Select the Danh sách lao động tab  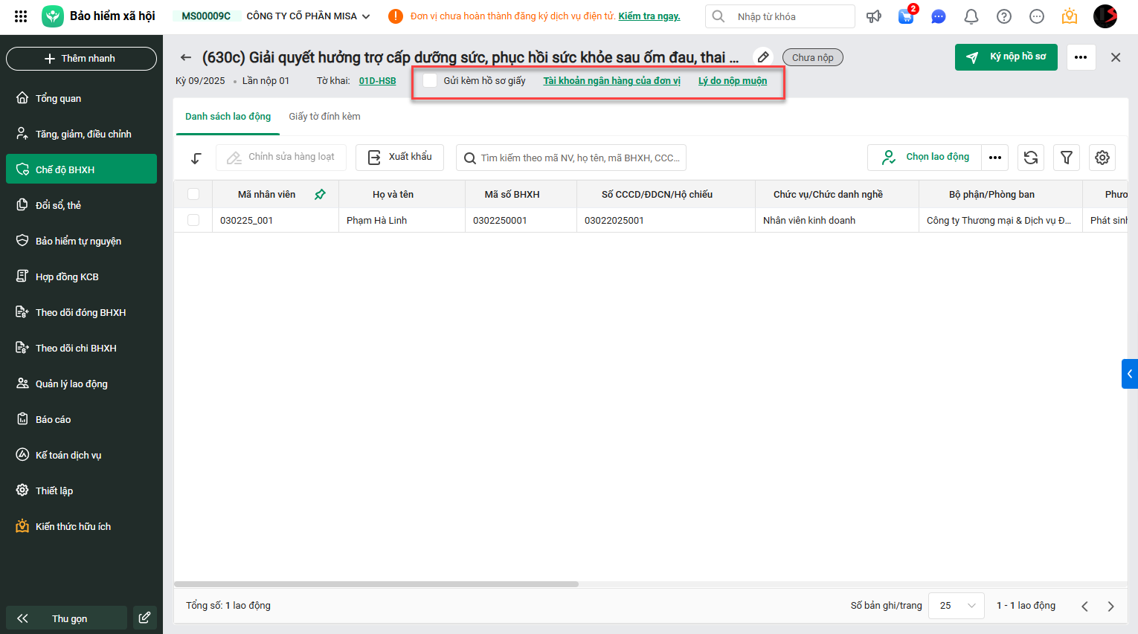point(228,117)
